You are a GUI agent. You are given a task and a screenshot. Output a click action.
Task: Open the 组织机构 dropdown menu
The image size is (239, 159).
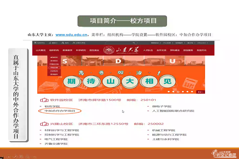54,50
